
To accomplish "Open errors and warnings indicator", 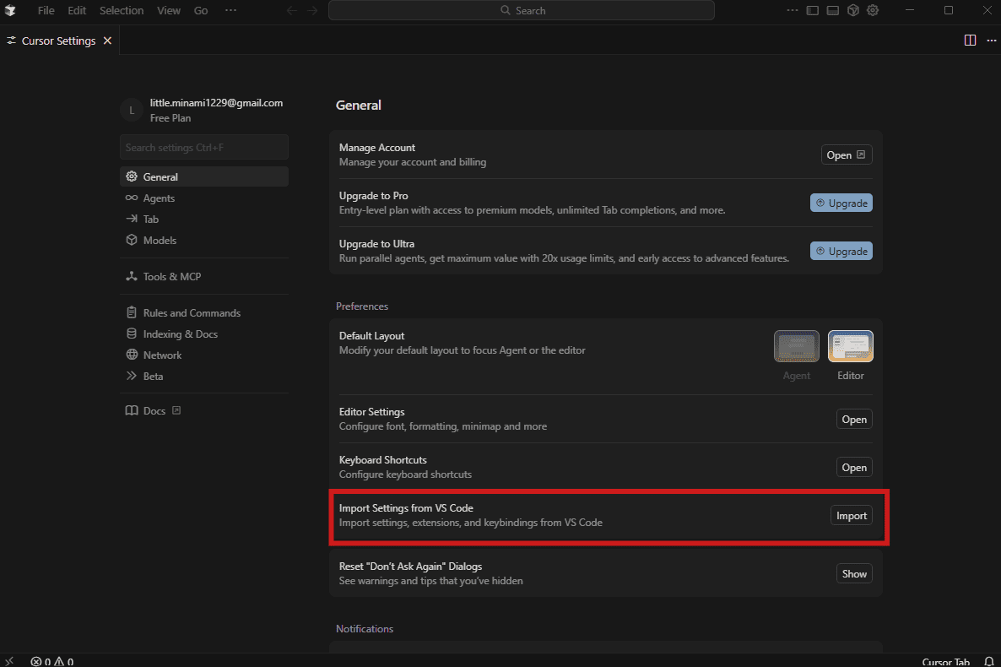I will coord(52,662).
